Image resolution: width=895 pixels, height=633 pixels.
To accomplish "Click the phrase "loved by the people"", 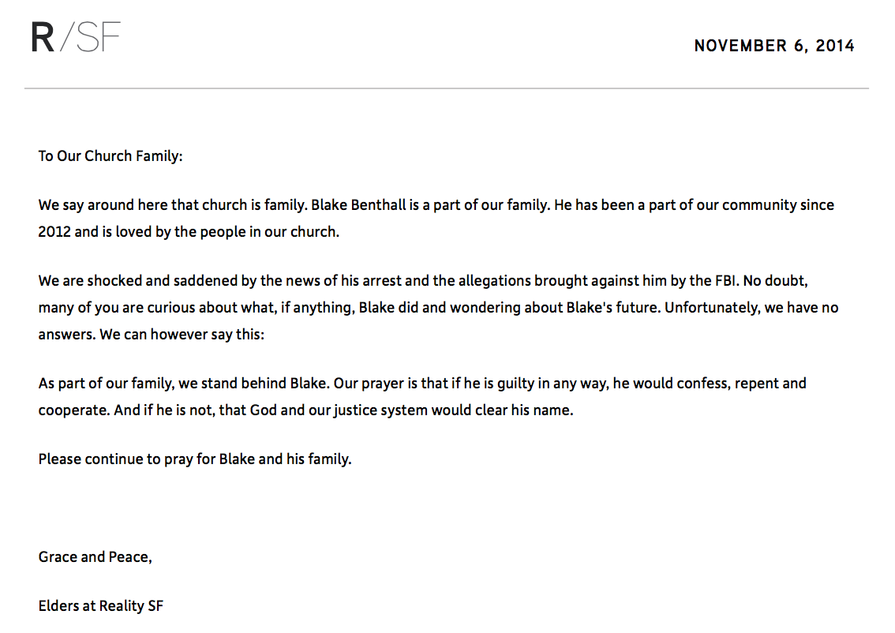I will (x=174, y=233).
